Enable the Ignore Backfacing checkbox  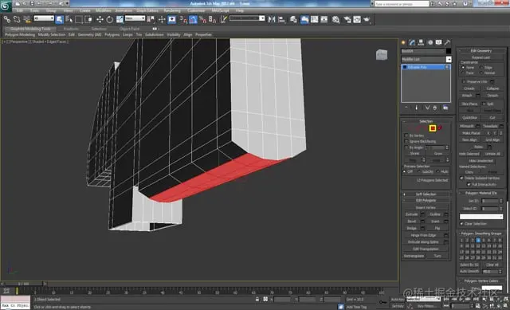(x=406, y=142)
